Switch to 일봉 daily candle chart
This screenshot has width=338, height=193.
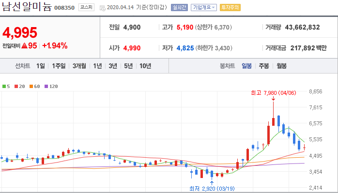(246, 66)
